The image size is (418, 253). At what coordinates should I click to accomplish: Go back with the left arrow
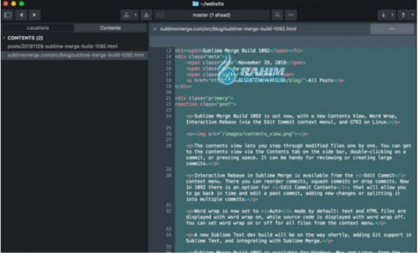21,15
